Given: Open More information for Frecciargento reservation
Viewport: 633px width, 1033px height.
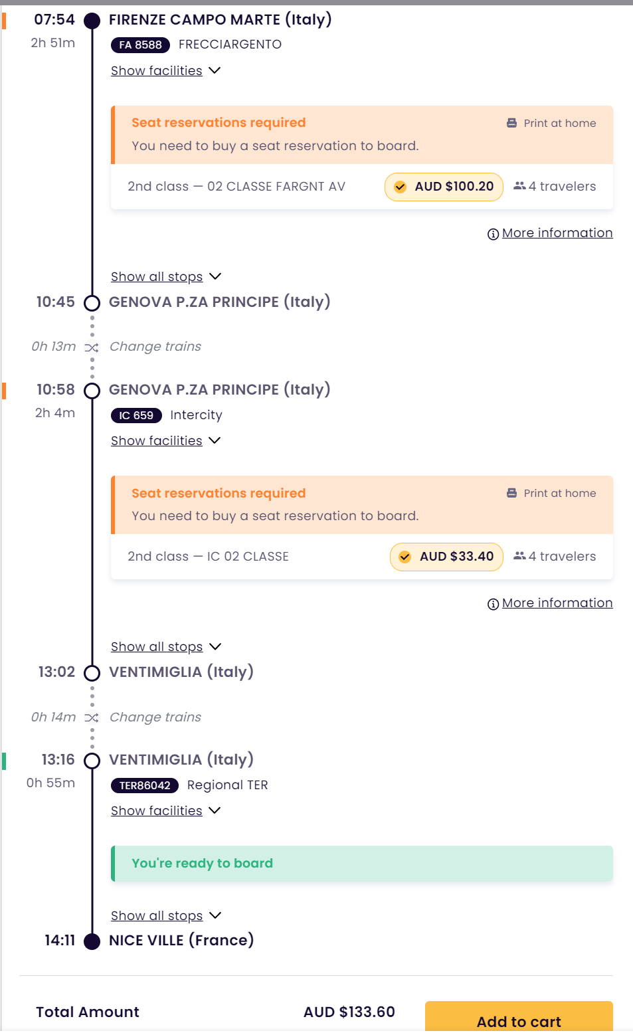Looking at the screenshot, I should click(557, 233).
